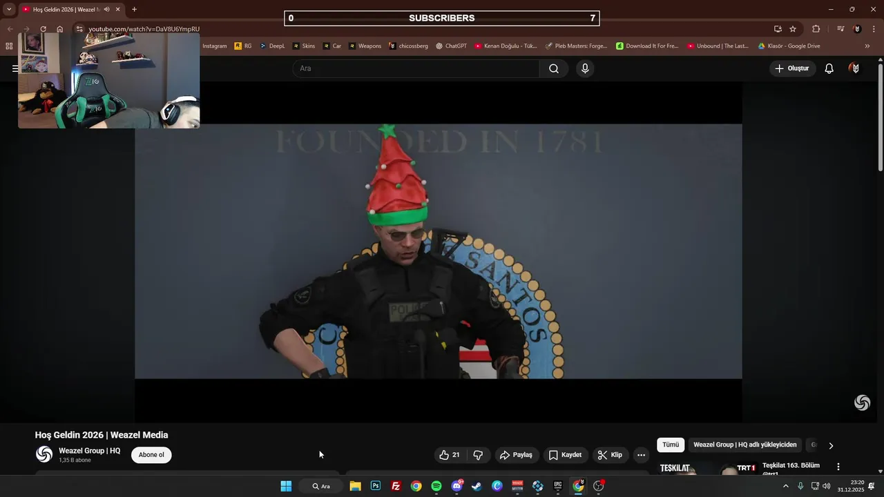Open the YouTube guide hamburger menu
This screenshot has width=884, height=497.
pos(15,68)
